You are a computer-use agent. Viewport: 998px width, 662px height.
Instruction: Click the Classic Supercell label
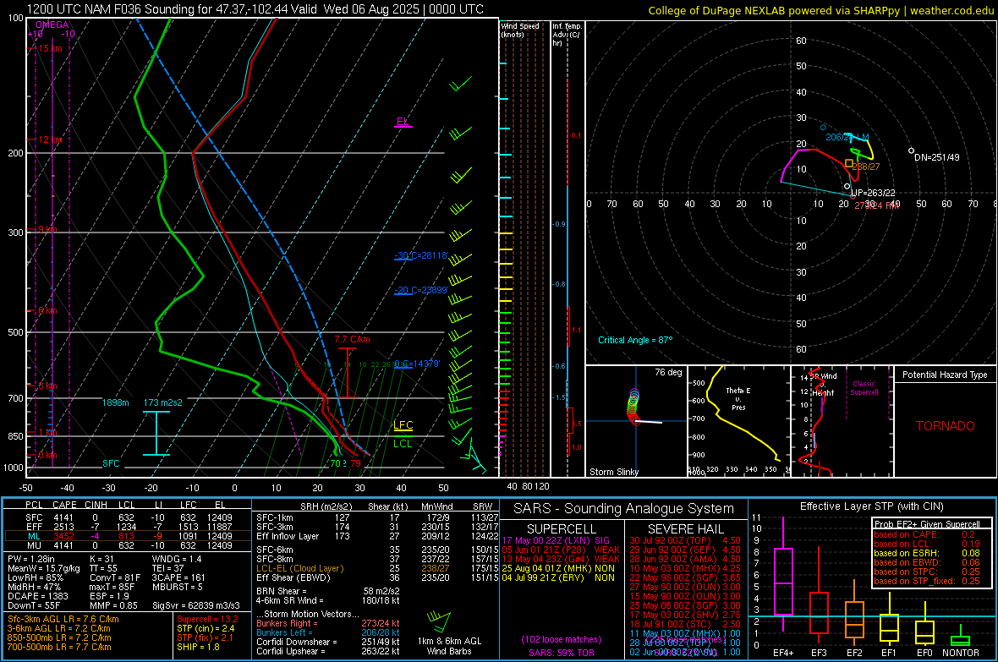[x=864, y=388]
